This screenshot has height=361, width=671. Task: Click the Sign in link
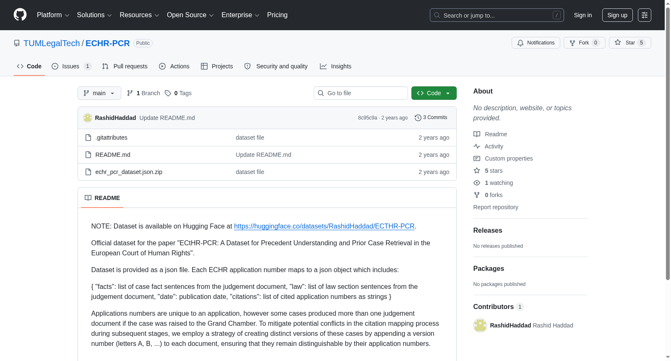coord(583,15)
